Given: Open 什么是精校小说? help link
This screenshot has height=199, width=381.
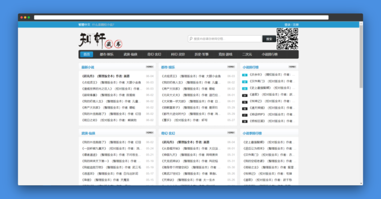Looking at the screenshot, I should point(103,24).
